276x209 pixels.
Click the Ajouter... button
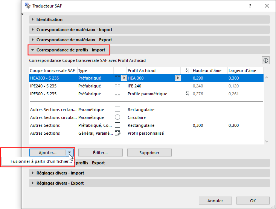point(48,153)
